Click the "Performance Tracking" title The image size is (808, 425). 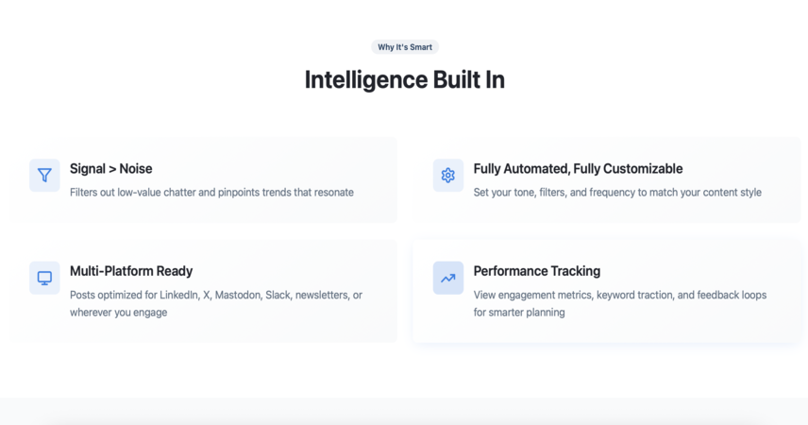pyautogui.click(x=536, y=271)
